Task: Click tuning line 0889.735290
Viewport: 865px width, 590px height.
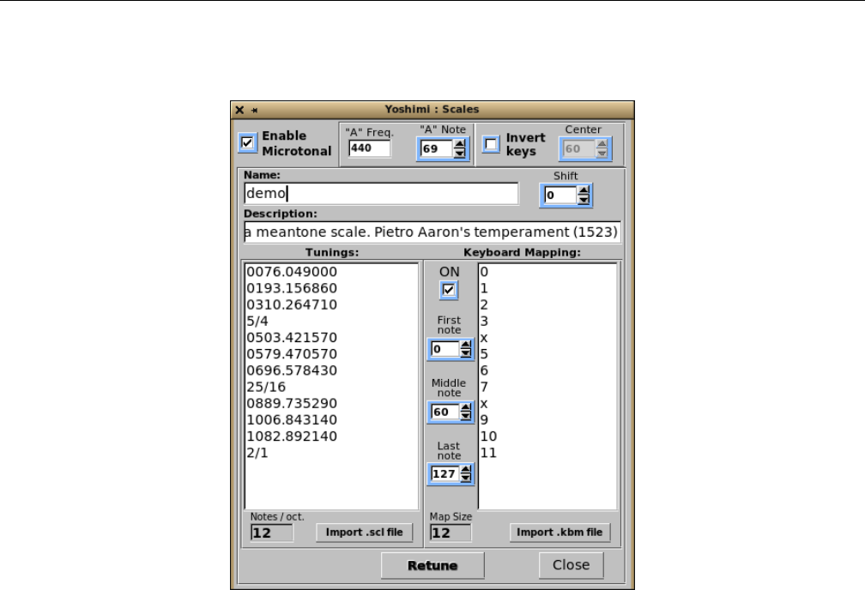Action: (x=292, y=404)
